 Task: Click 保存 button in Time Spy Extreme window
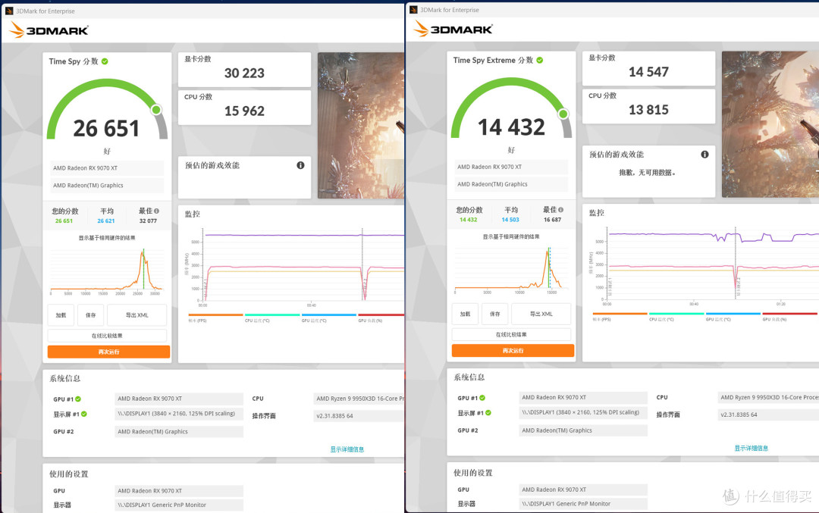tap(494, 314)
